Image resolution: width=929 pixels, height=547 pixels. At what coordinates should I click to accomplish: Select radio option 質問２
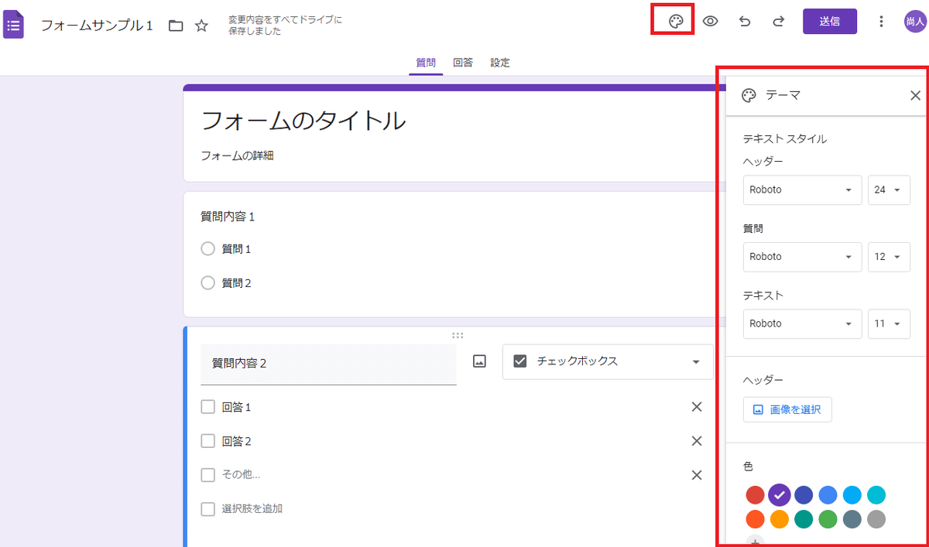(207, 283)
